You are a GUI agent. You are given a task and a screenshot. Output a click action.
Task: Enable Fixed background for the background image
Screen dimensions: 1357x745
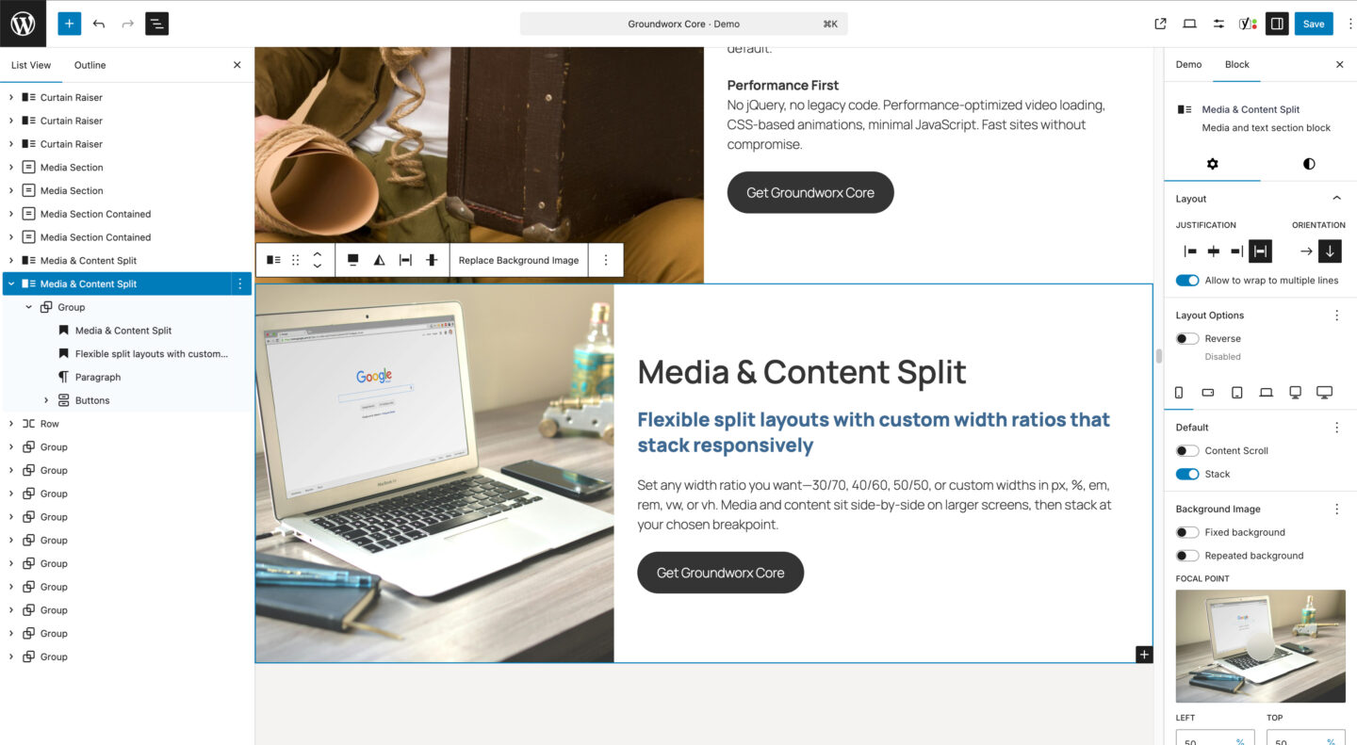tap(1186, 532)
